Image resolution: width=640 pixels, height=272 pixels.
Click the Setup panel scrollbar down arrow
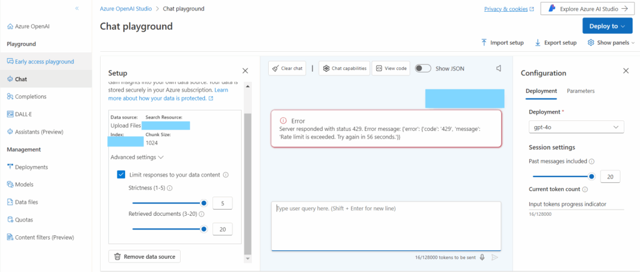click(x=247, y=259)
